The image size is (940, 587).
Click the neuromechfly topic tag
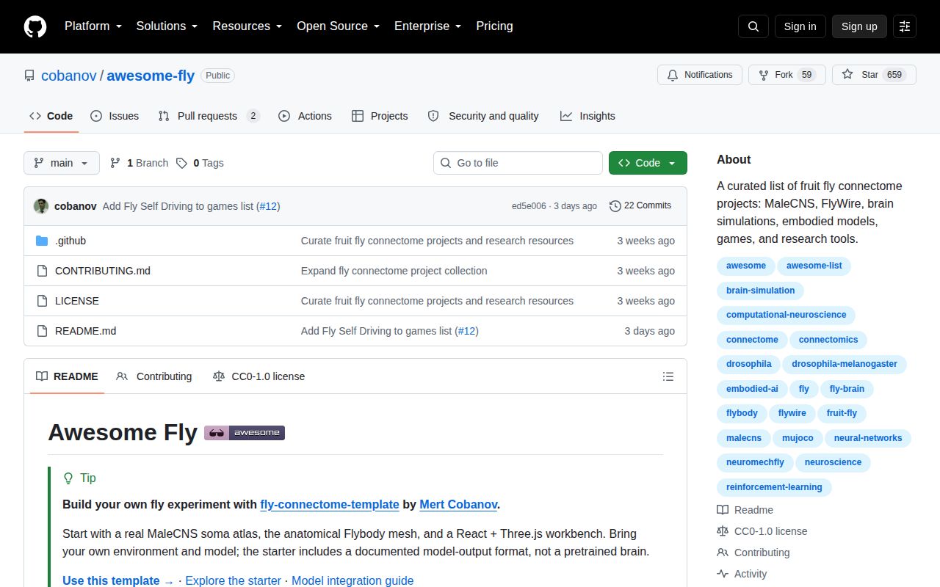tap(755, 462)
